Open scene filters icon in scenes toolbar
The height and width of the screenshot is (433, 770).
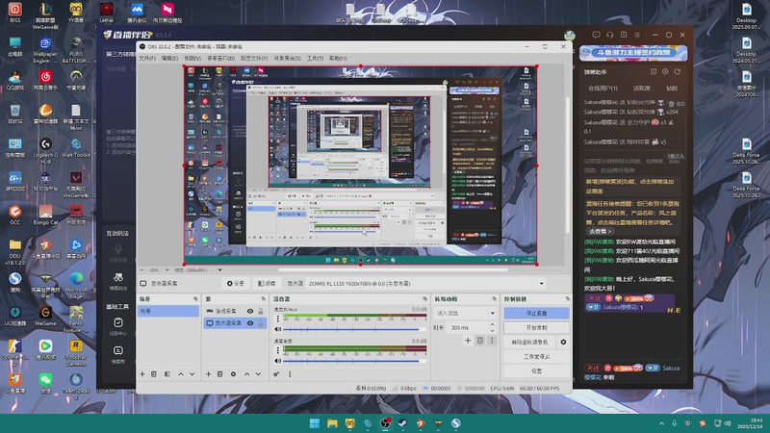point(167,374)
